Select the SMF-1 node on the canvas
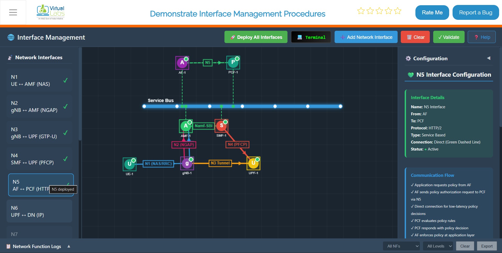502x253 pixels. click(221, 126)
